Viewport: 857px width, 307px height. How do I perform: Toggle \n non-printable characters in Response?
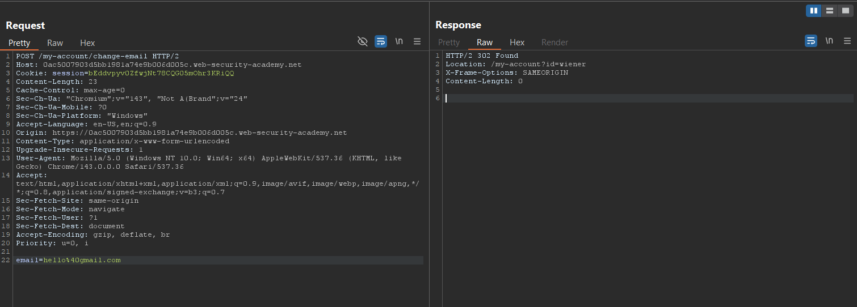[829, 41]
